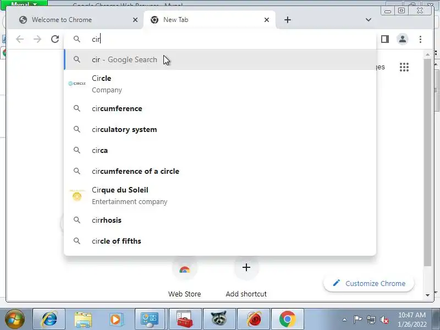Select circumference of a circle suggestion
The width and height of the screenshot is (440, 330).
[x=221, y=171]
